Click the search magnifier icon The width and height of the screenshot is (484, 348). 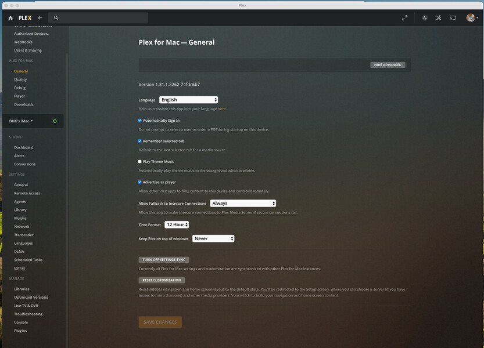pyautogui.click(x=56, y=18)
